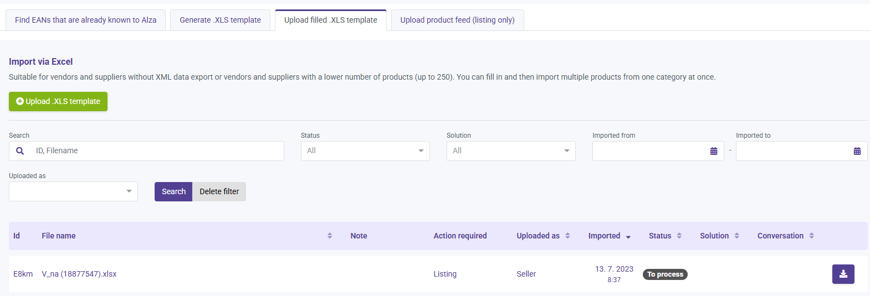Click the To process status badge

665,274
